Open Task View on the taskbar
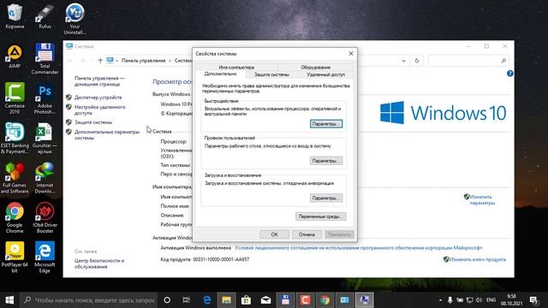This screenshot has height=308, width=548. pyautogui.click(x=187, y=300)
